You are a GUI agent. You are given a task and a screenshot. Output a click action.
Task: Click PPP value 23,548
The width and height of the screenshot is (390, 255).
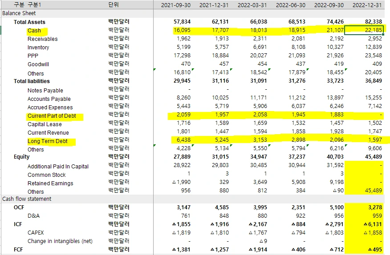point(374,56)
